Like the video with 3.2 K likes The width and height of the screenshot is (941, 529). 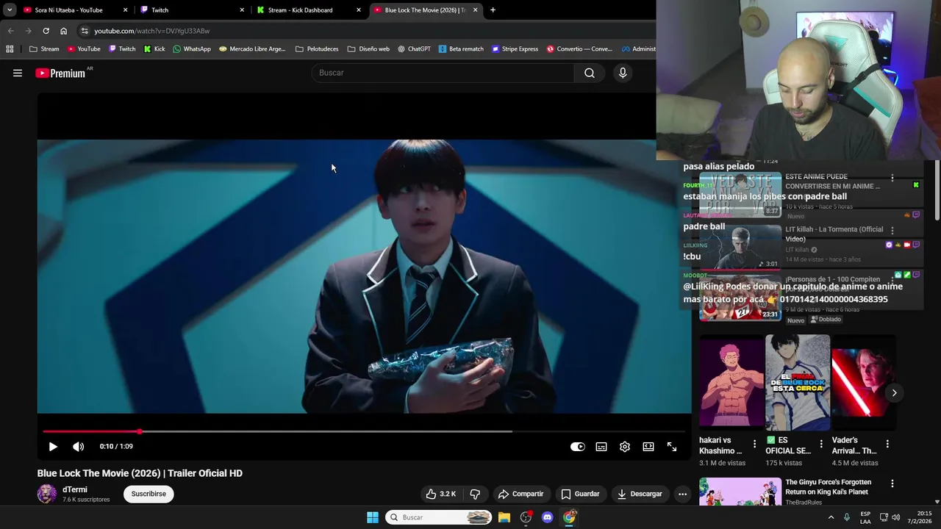click(441, 494)
